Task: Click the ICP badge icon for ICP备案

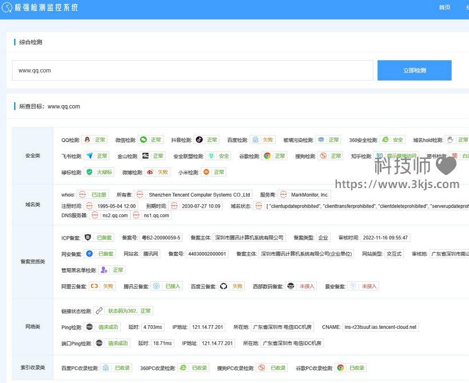Action: [88, 237]
